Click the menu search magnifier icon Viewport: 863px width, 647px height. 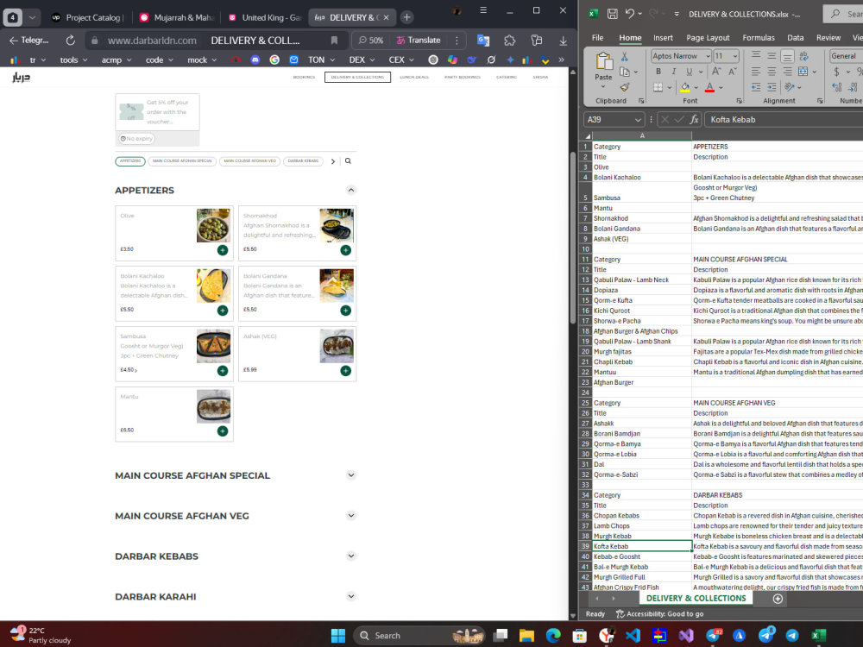[348, 161]
